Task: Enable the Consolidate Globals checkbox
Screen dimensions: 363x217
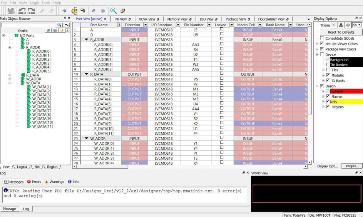Action: point(322,38)
